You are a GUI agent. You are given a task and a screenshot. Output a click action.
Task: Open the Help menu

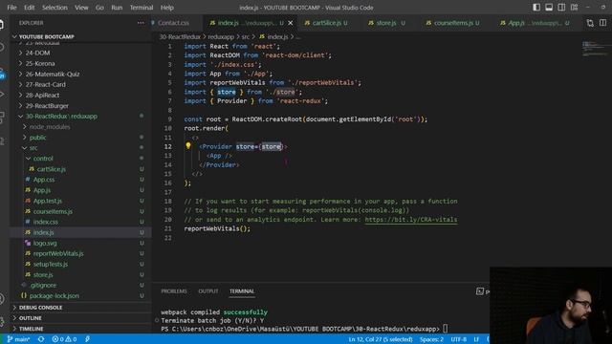tap(167, 8)
